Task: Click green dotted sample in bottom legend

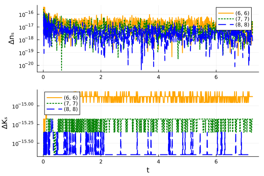Action: pos(55,103)
